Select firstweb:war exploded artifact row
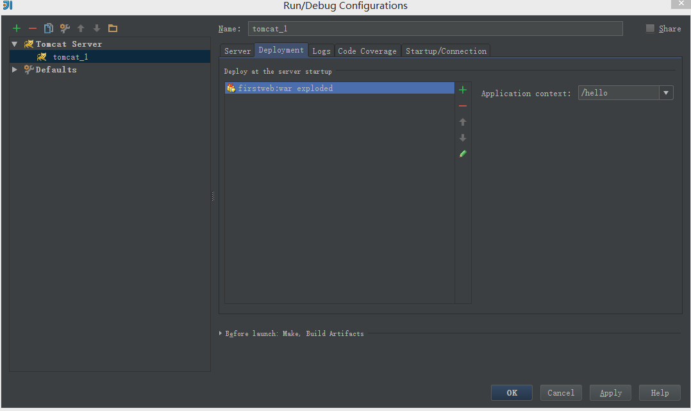691x411 pixels. (x=339, y=88)
